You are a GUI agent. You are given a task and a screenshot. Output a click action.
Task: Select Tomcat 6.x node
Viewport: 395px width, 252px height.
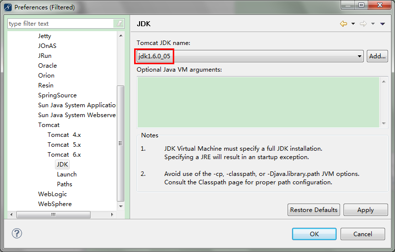pyautogui.click(x=64, y=155)
